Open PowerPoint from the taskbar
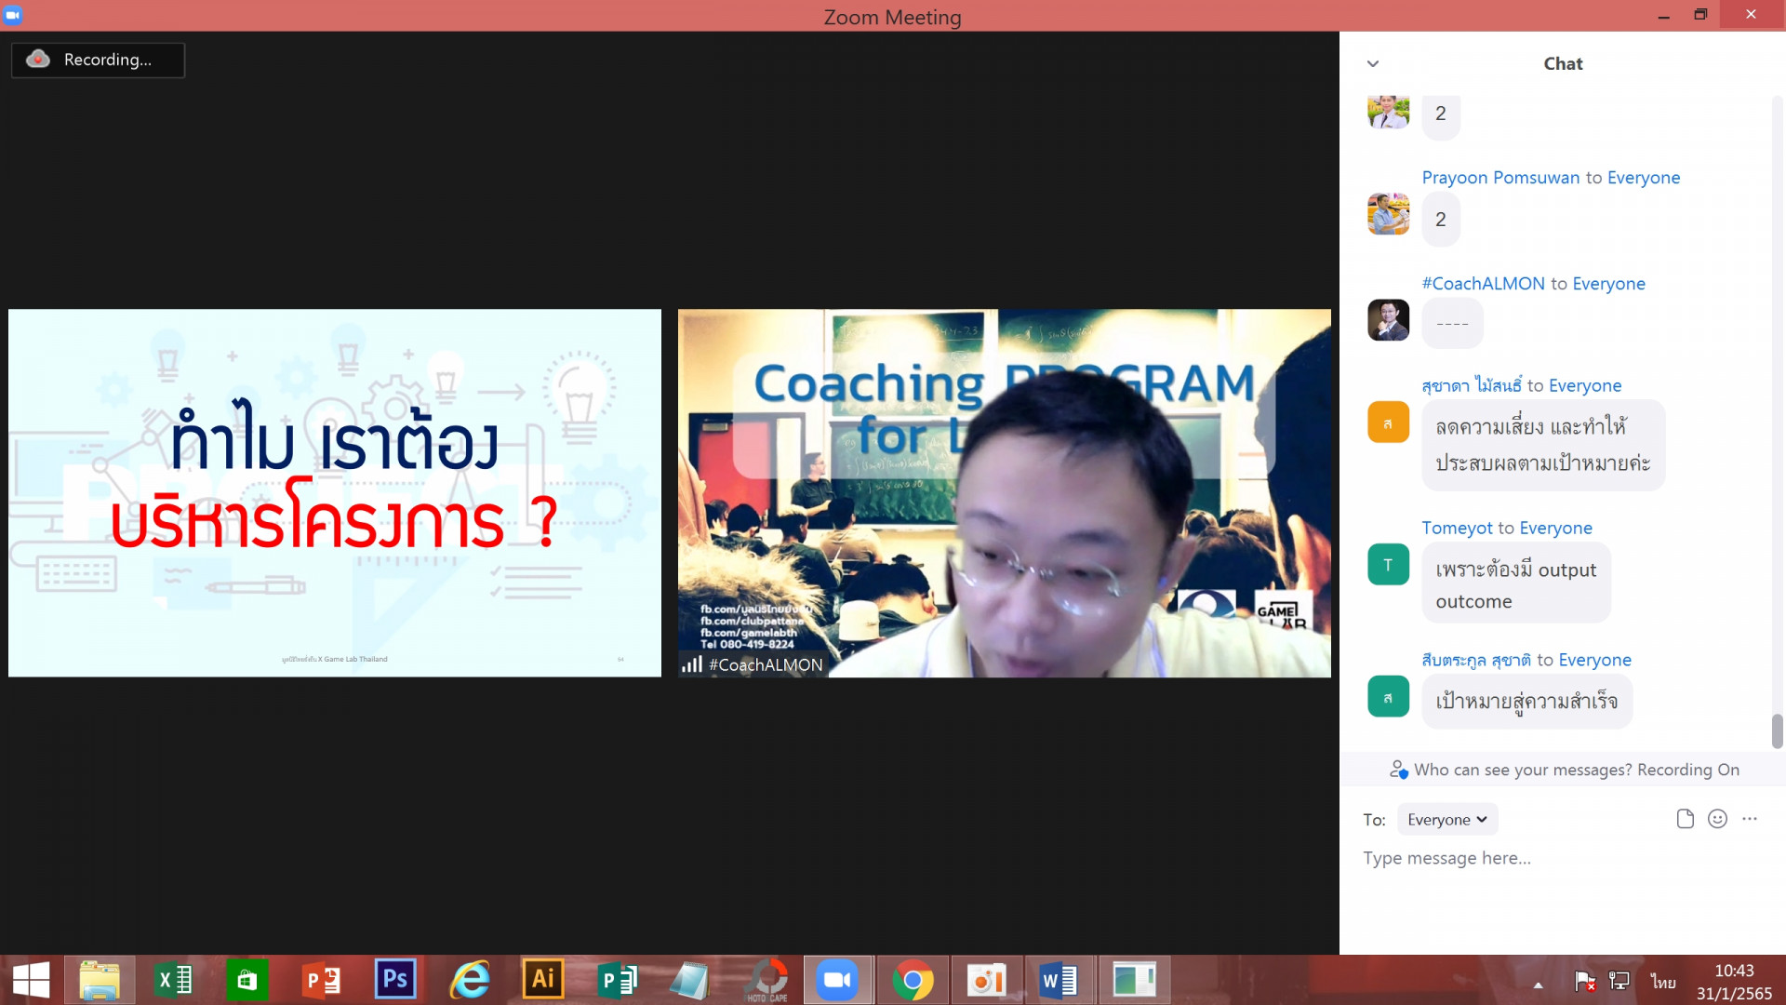Screen dimensions: 1786x1005 point(322,980)
